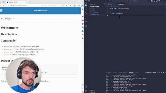
Task: Toggle secondary side bar layout button
Action: click(157, 1)
